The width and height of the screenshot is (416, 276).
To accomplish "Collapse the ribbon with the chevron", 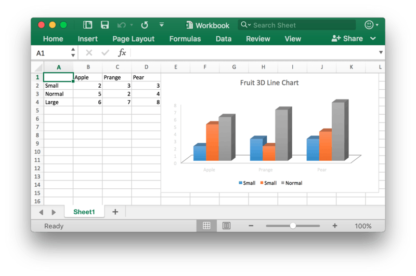I will (x=373, y=38).
